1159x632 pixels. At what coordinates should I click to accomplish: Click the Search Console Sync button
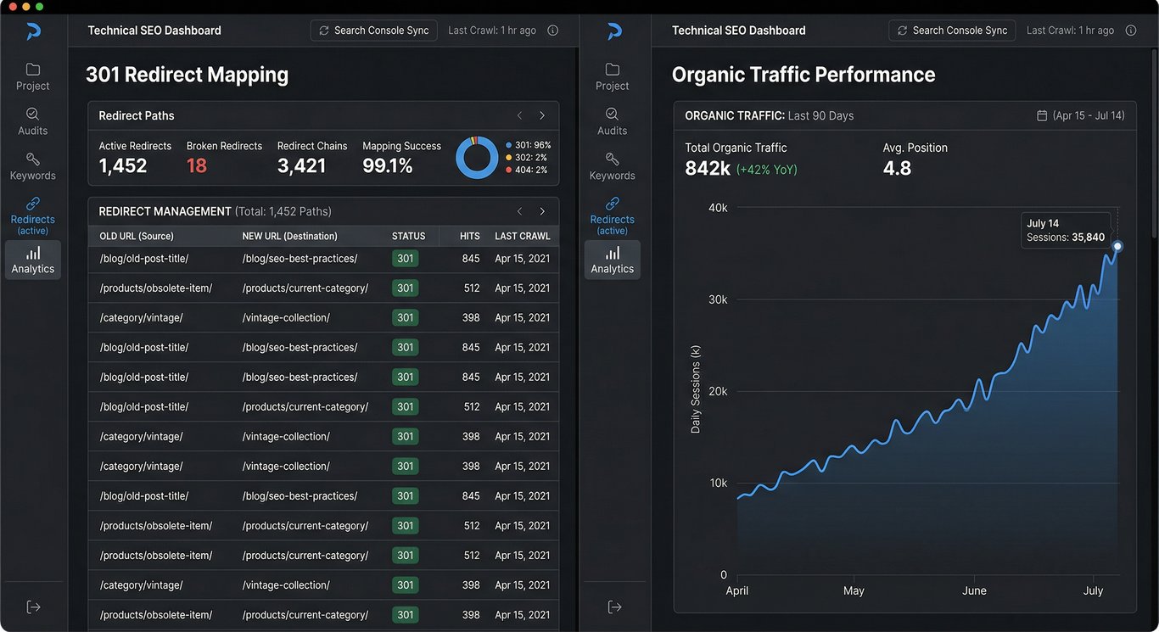(x=373, y=30)
